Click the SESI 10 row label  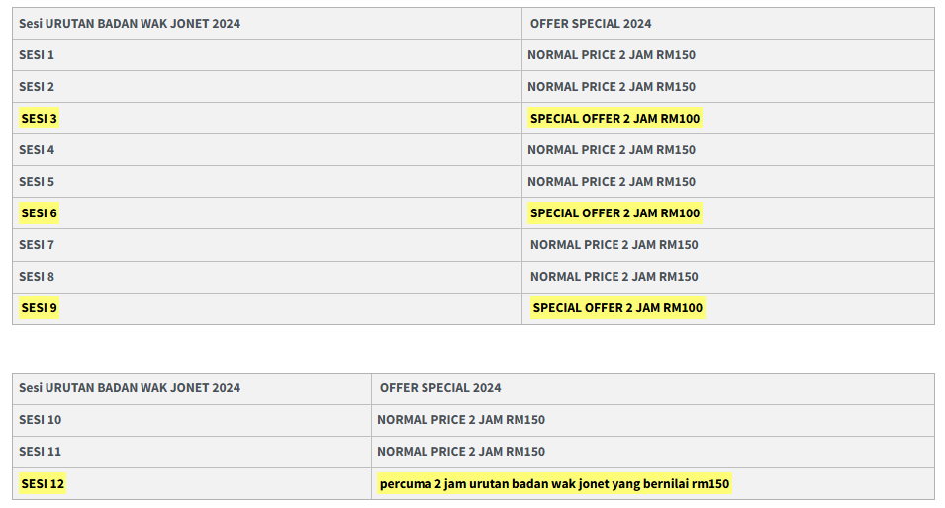pyautogui.click(x=41, y=420)
